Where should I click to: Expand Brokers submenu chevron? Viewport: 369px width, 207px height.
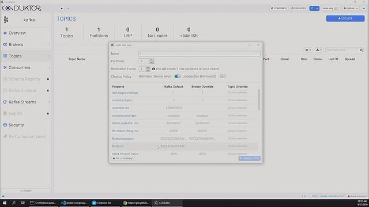point(50,45)
